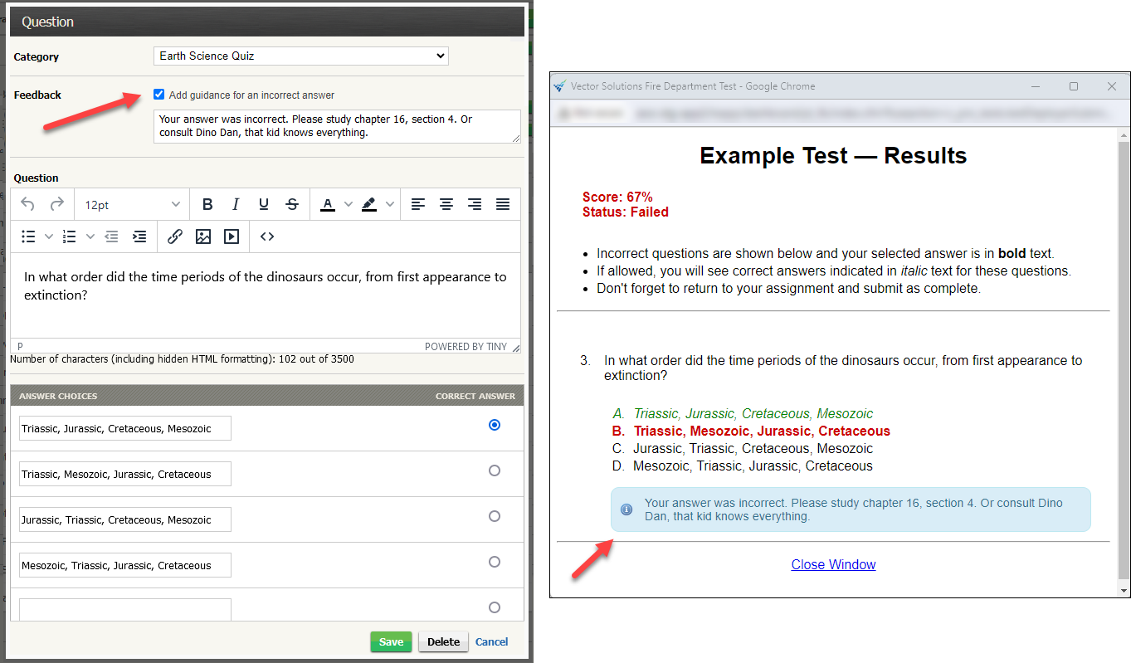The height and width of the screenshot is (663, 1131).
Task: Toggle bold formatting in the question editor
Action: [207, 203]
